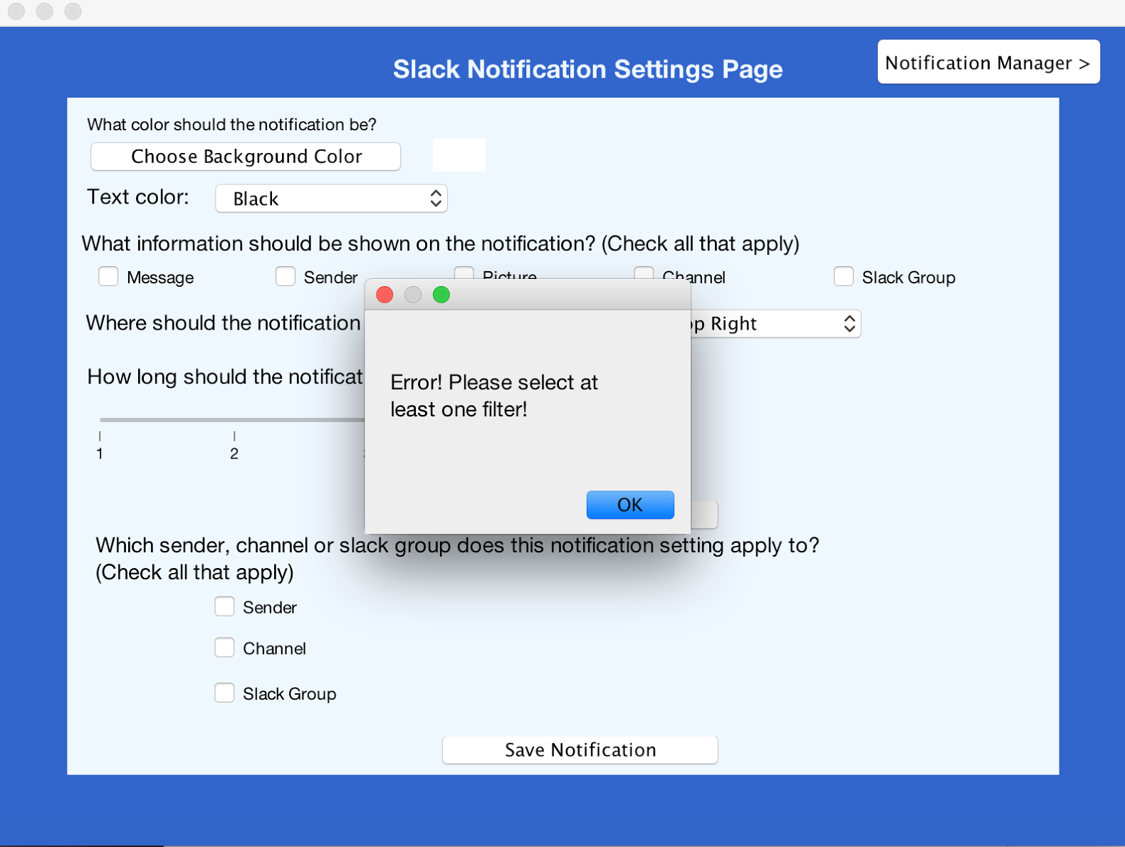Enable the Channel filter under 'apply to' question
The height and width of the screenshot is (847, 1125).
point(224,648)
